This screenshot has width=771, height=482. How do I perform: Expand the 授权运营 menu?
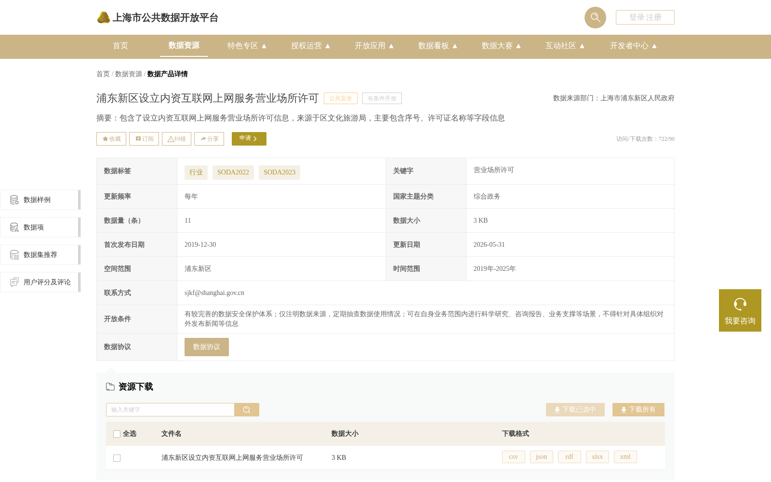coord(310,46)
